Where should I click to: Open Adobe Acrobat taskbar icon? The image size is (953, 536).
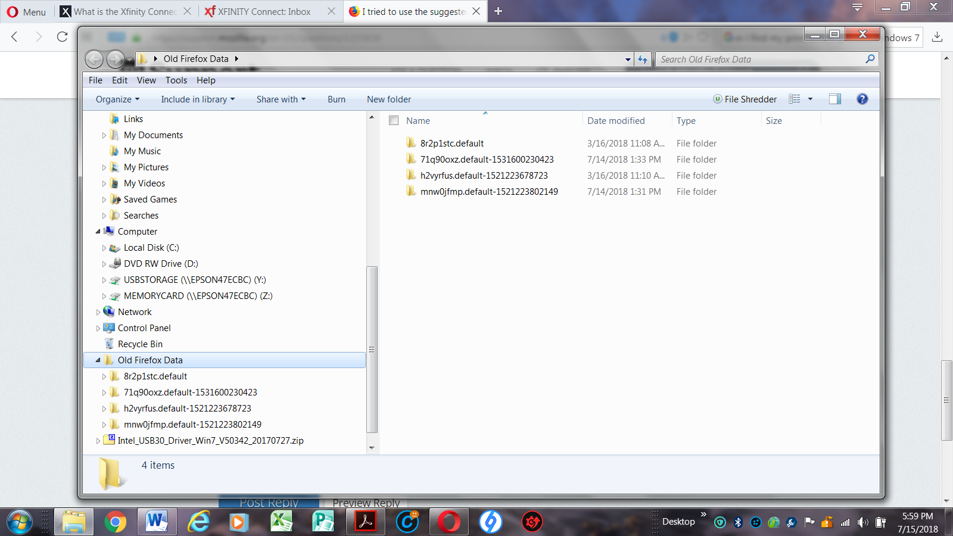point(366,522)
